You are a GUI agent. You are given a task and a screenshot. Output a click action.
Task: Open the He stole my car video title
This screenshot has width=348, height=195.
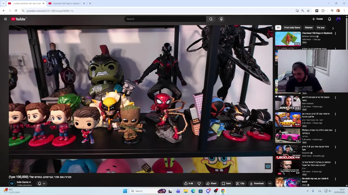pyautogui.click(x=315, y=180)
